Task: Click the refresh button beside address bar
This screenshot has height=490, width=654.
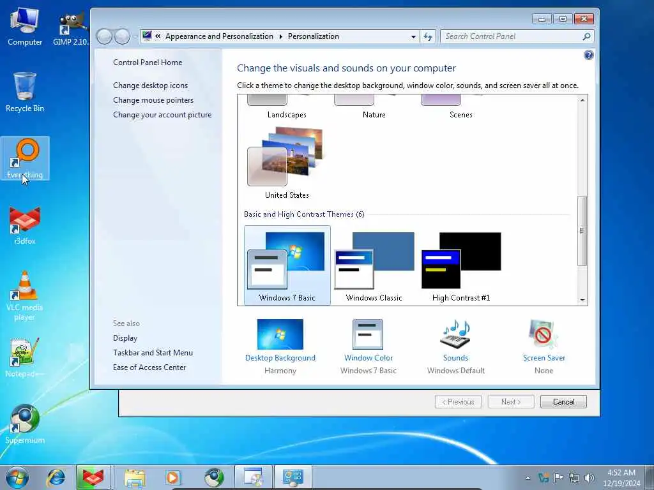Action: [x=427, y=36]
